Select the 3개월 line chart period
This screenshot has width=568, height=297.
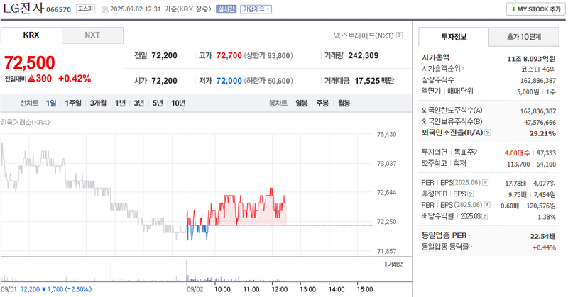(98, 103)
